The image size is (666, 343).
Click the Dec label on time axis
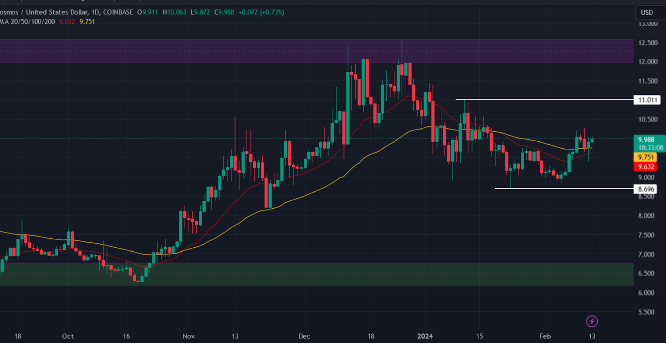pyautogui.click(x=305, y=336)
